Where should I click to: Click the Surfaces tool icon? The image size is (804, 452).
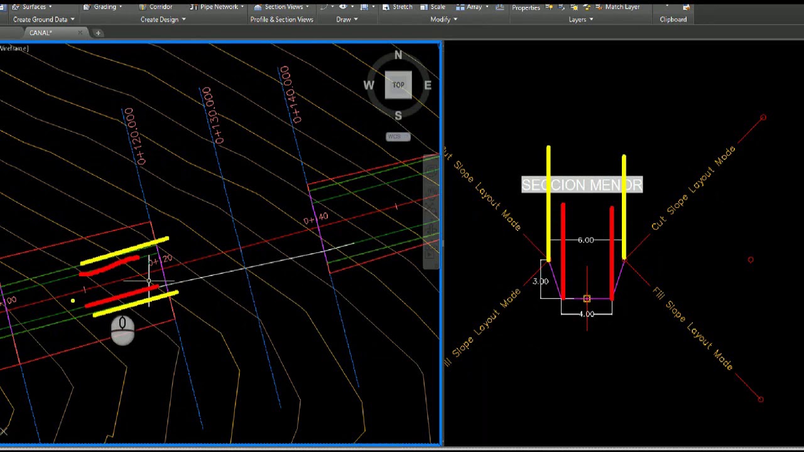pyautogui.click(x=15, y=7)
